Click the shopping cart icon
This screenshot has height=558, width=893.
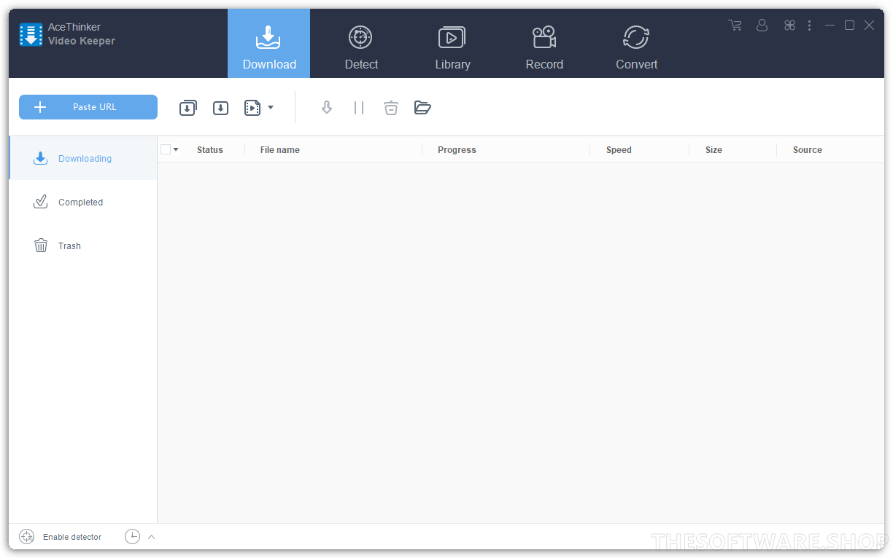coord(735,25)
